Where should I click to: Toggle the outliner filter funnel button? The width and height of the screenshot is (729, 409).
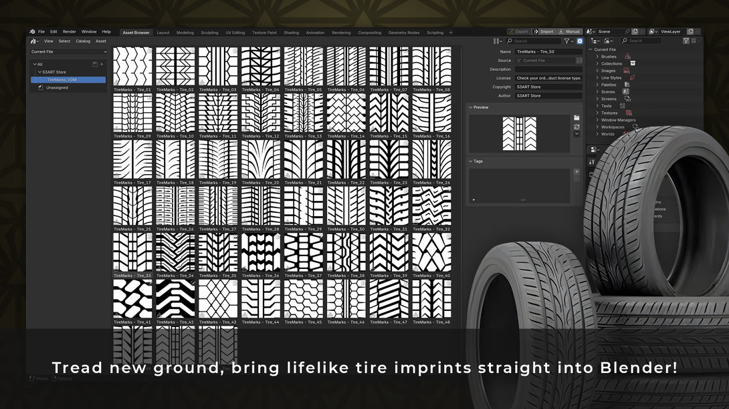click(x=686, y=41)
